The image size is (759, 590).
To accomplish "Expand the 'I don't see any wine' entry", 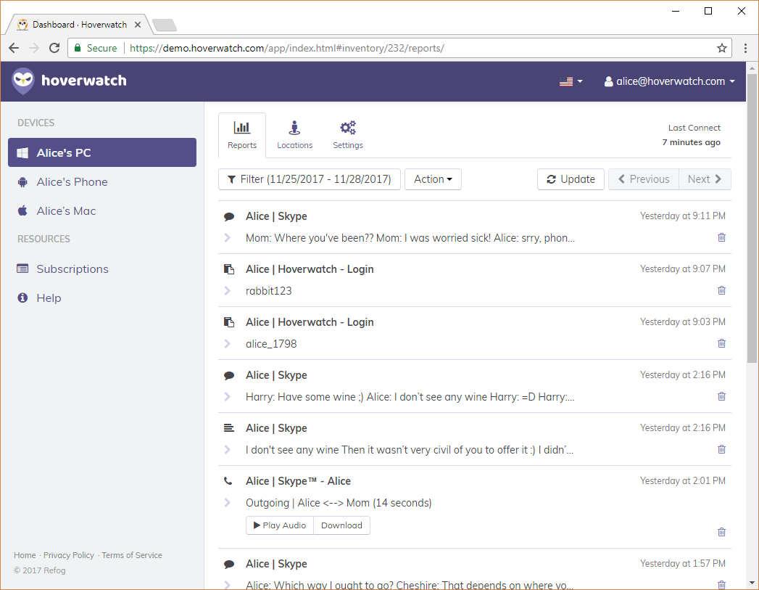I will coord(228,449).
